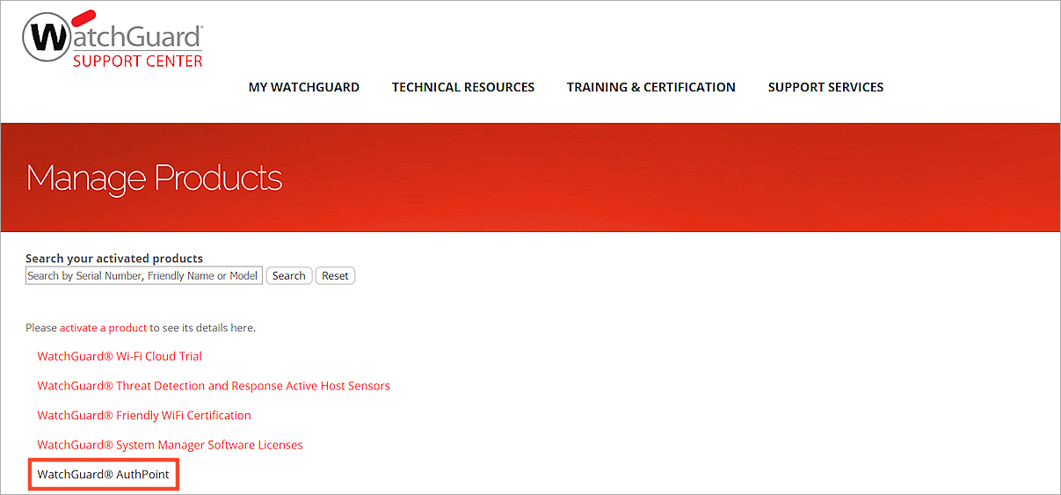
Task: Open Threat Detection and Response Active Host Sensors
Action: click(214, 386)
